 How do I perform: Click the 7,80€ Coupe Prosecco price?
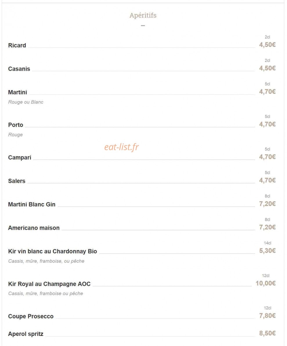click(267, 316)
